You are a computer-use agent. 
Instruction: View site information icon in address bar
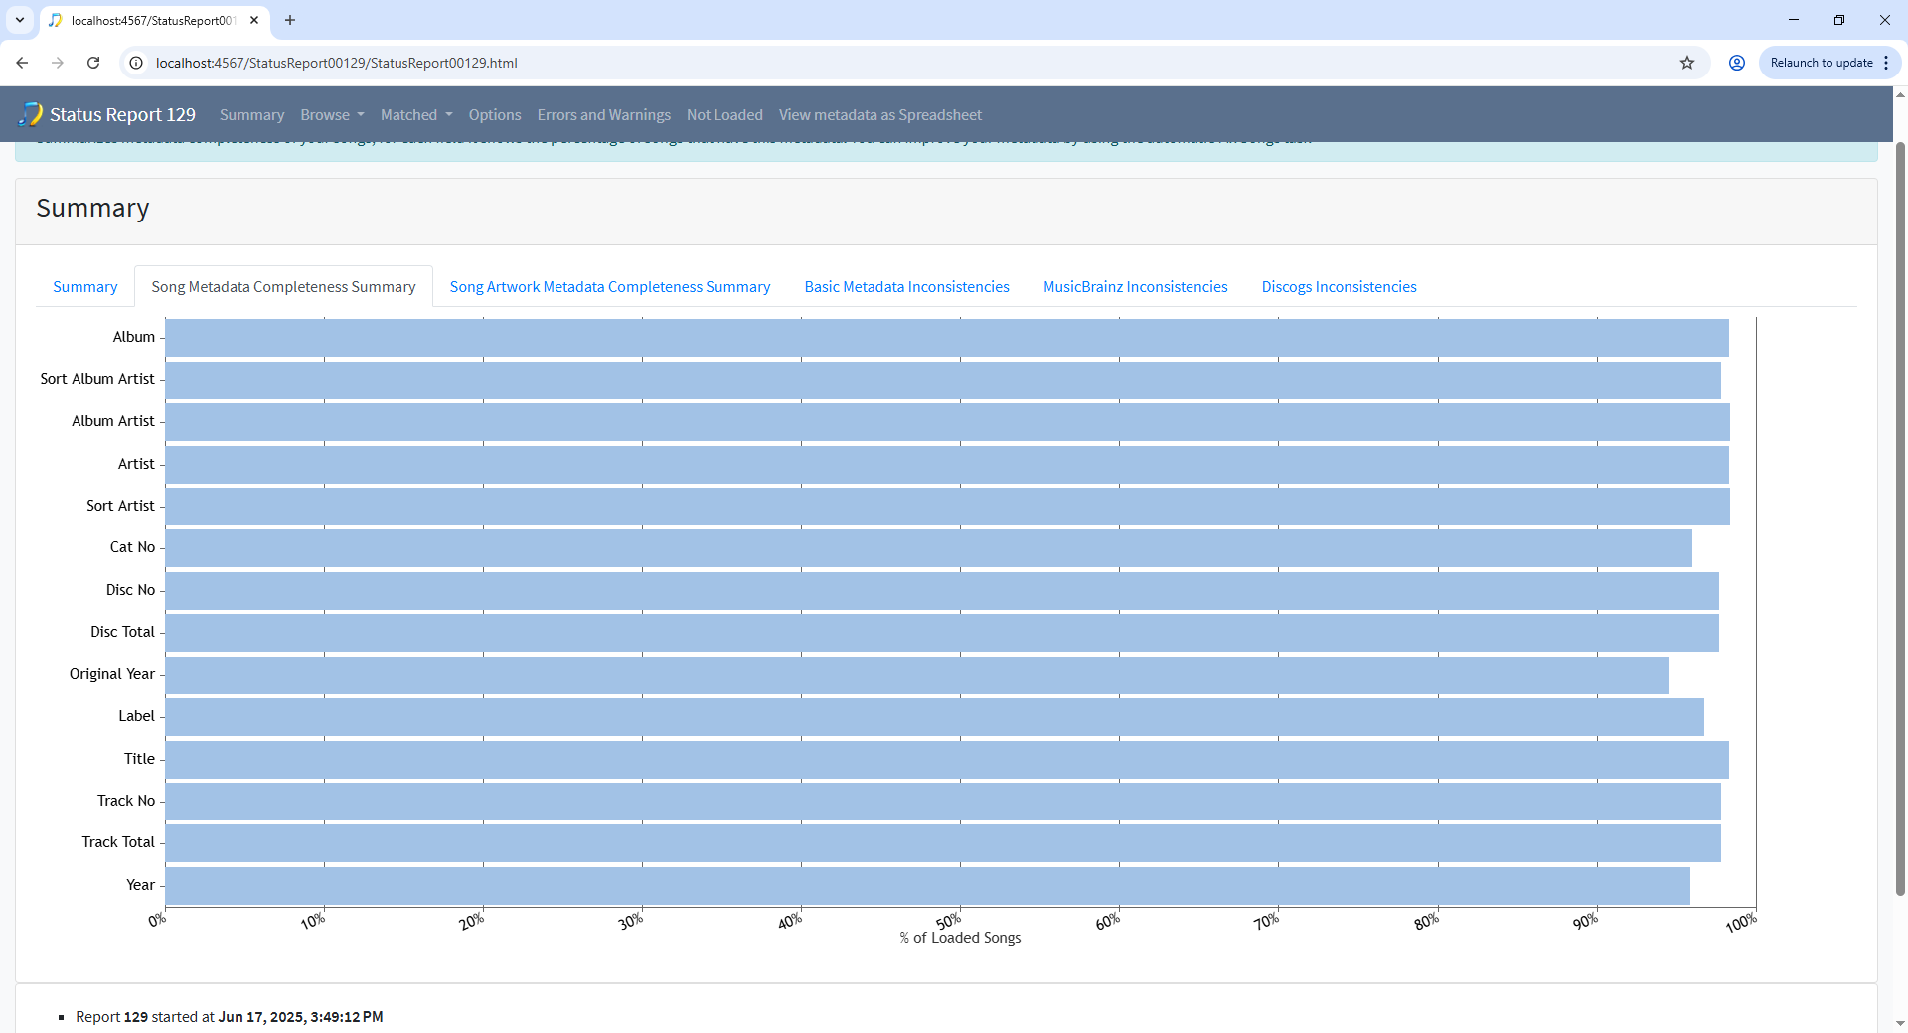coord(137,63)
